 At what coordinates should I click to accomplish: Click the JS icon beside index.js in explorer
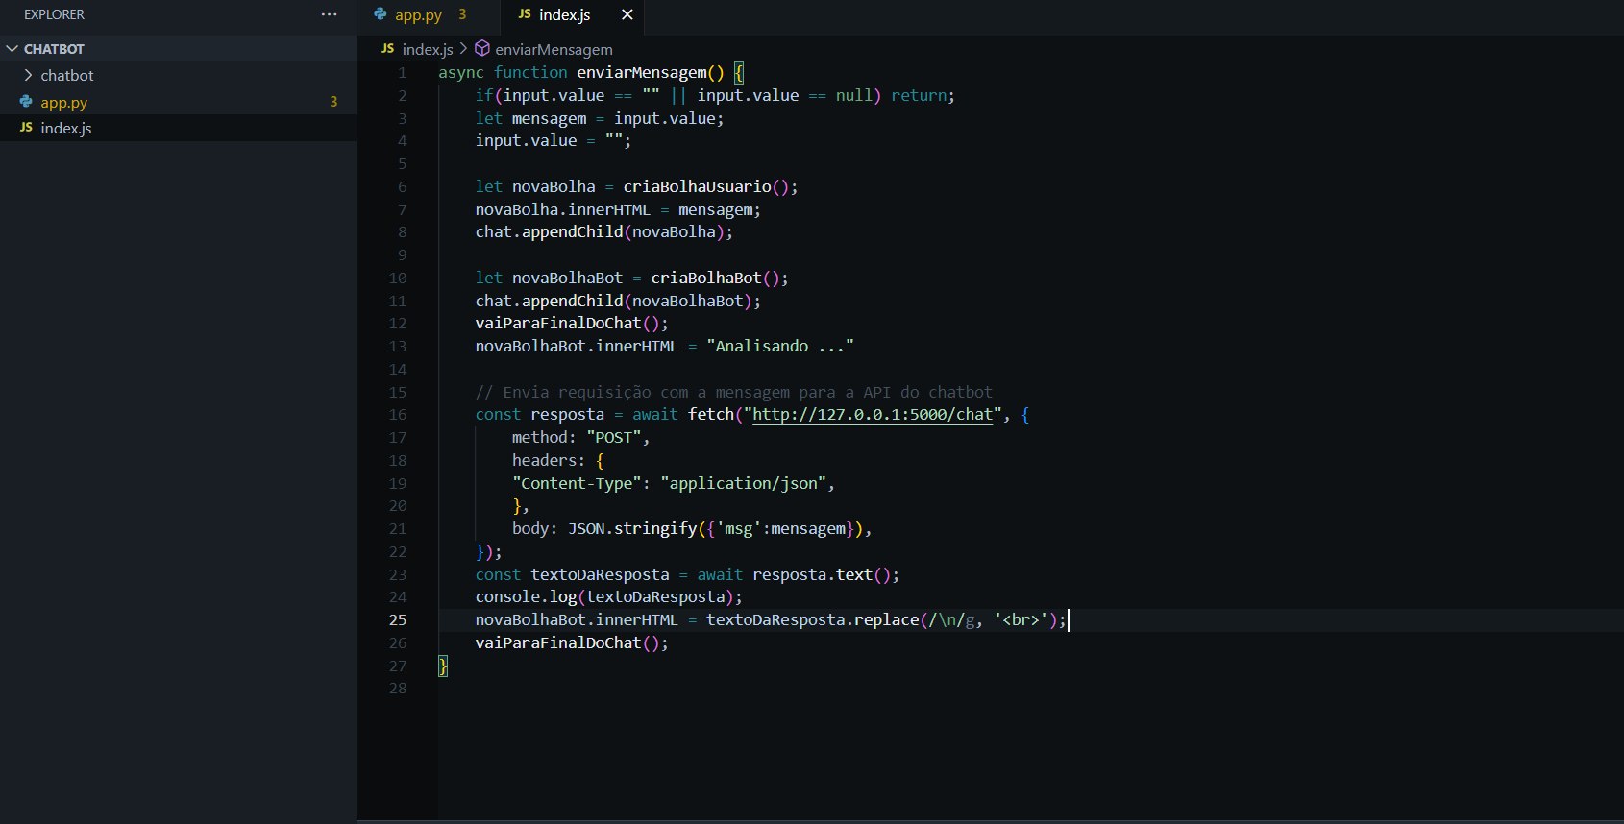click(26, 127)
